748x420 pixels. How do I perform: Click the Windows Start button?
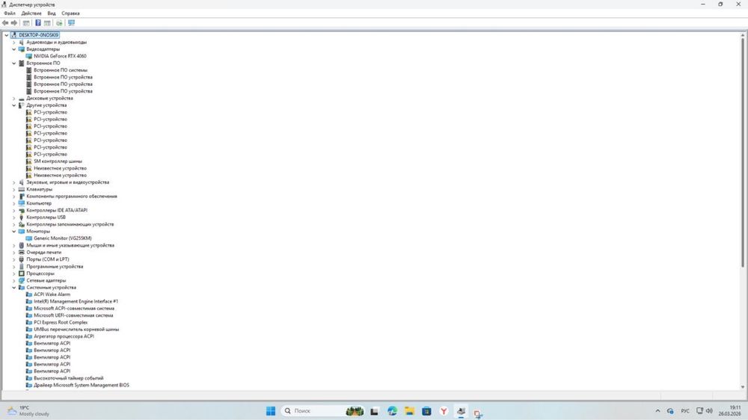click(271, 411)
